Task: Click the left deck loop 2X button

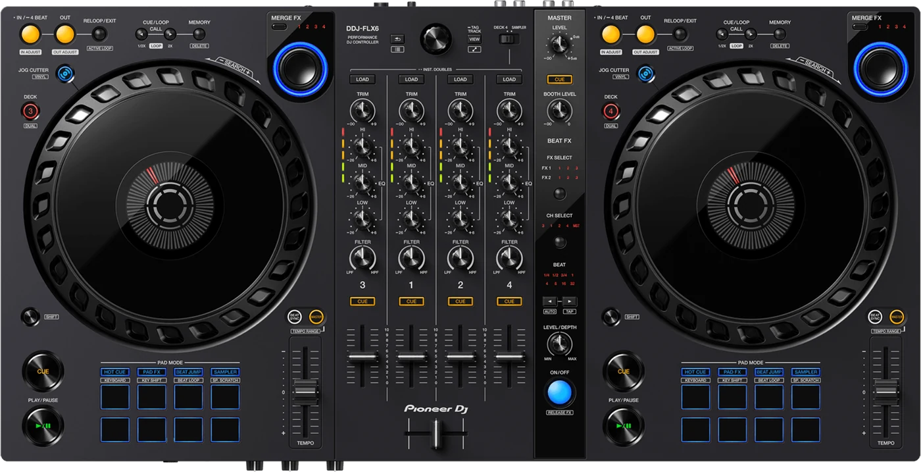Action: point(170,34)
